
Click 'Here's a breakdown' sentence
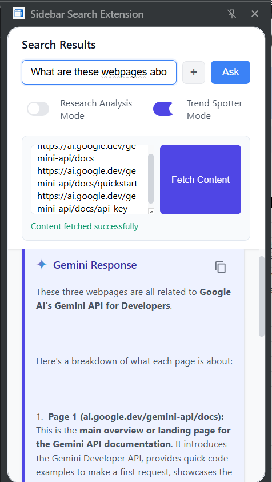134,361
